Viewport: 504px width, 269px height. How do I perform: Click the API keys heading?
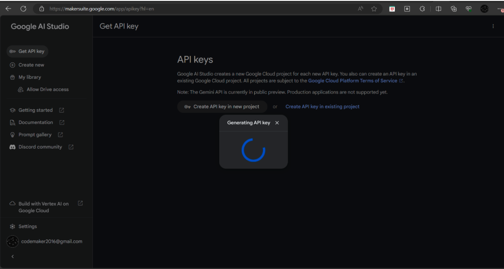195,59
